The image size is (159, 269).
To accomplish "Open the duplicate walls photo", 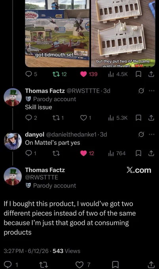I will [x=123, y=34].
